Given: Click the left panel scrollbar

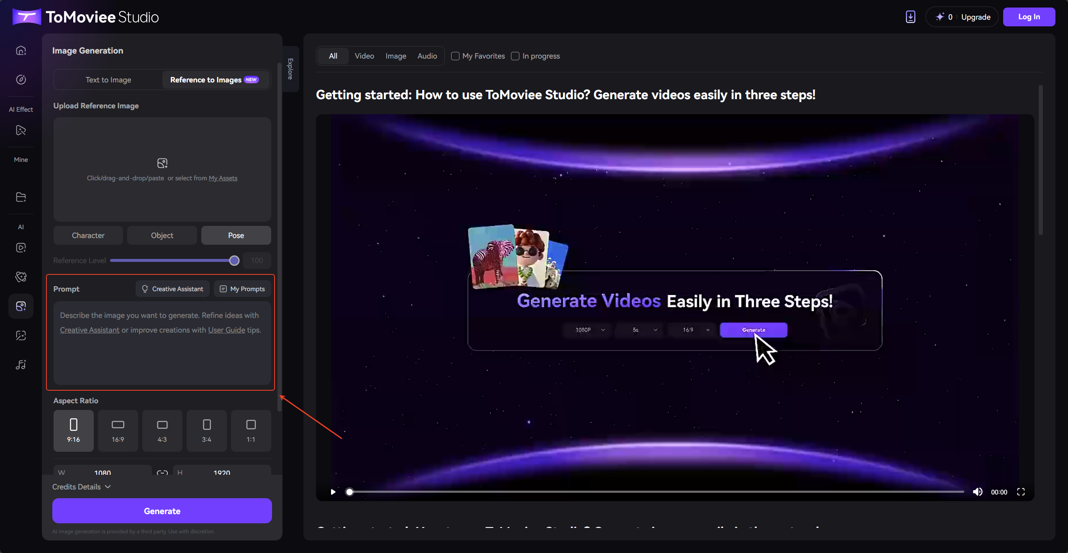Looking at the screenshot, I should tap(280, 236).
